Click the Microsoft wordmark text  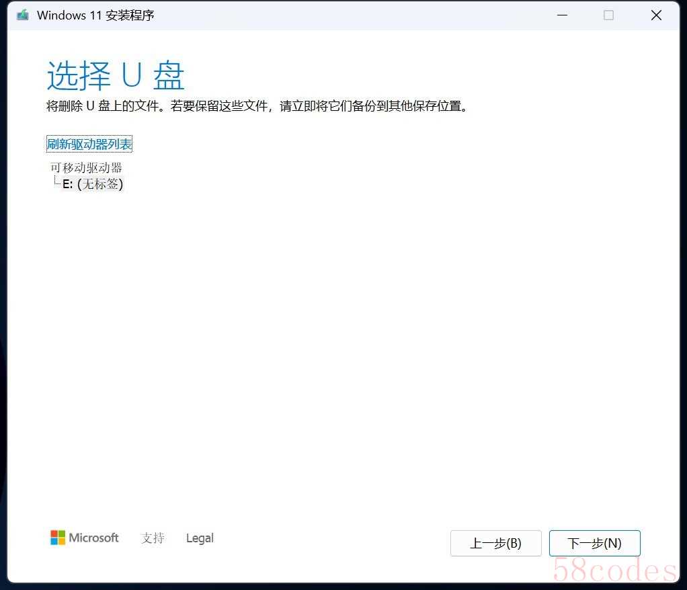point(94,538)
